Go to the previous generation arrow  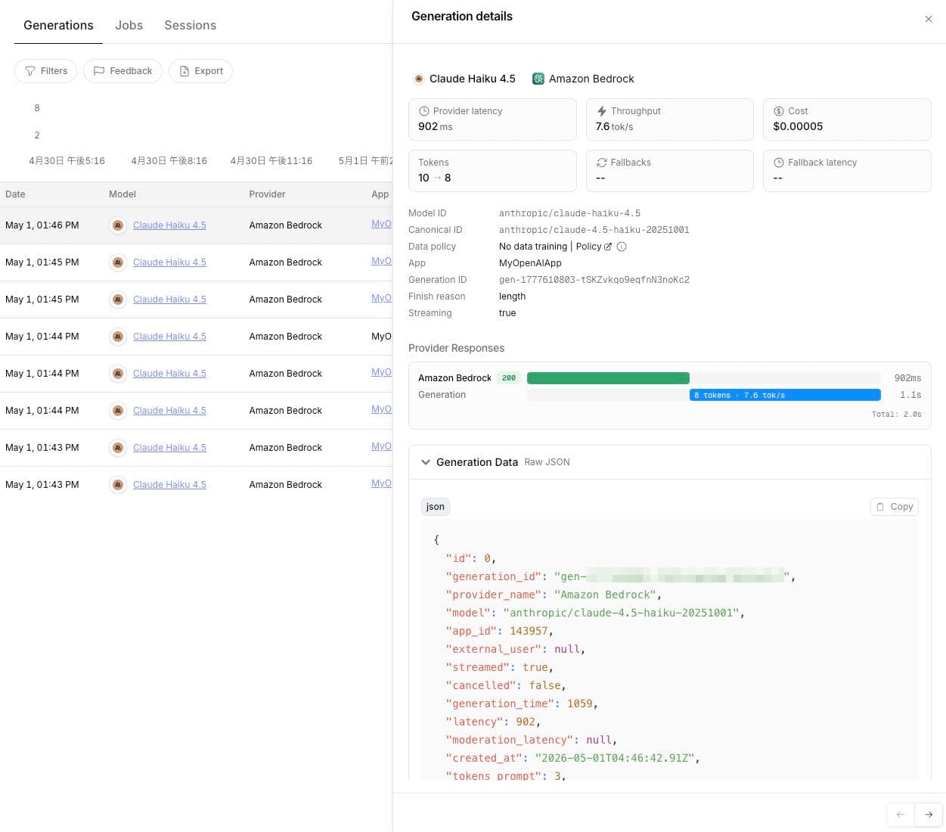pyautogui.click(x=901, y=815)
